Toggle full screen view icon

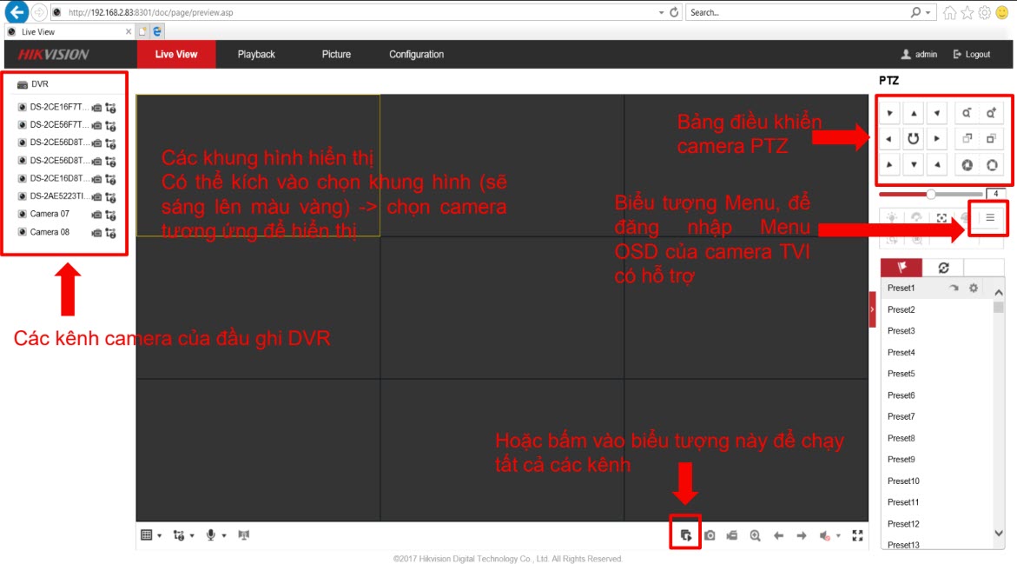tap(858, 535)
